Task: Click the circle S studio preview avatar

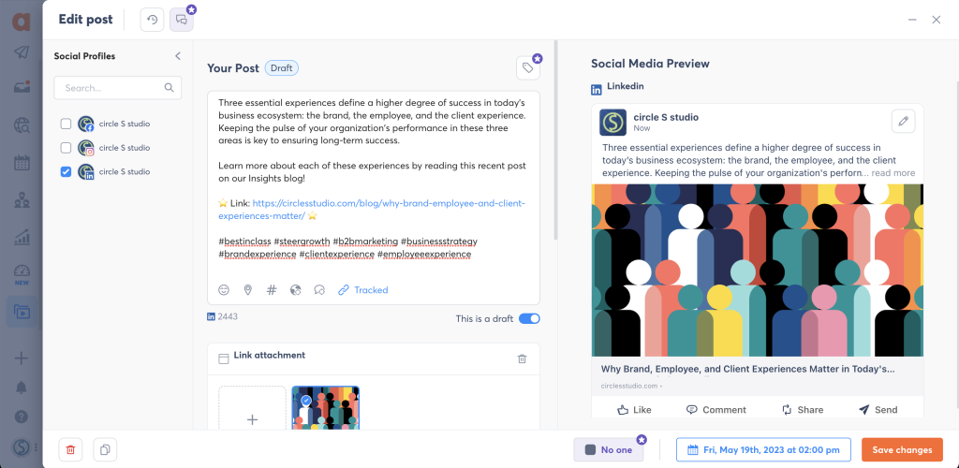Action: point(612,123)
